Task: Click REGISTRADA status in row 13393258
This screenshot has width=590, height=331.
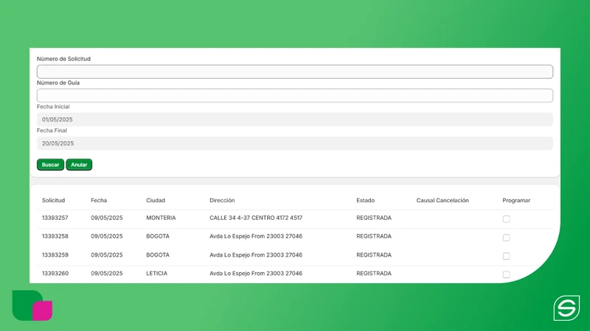Action: (374, 236)
